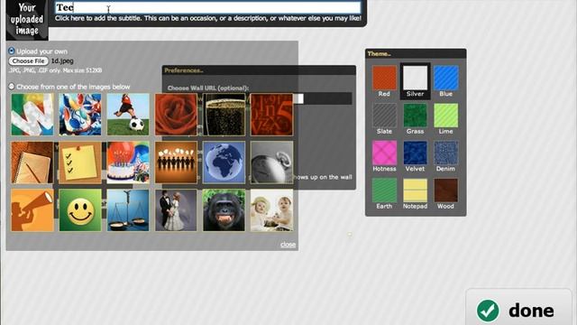Choose the Grass theme swatch

click(x=415, y=115)
